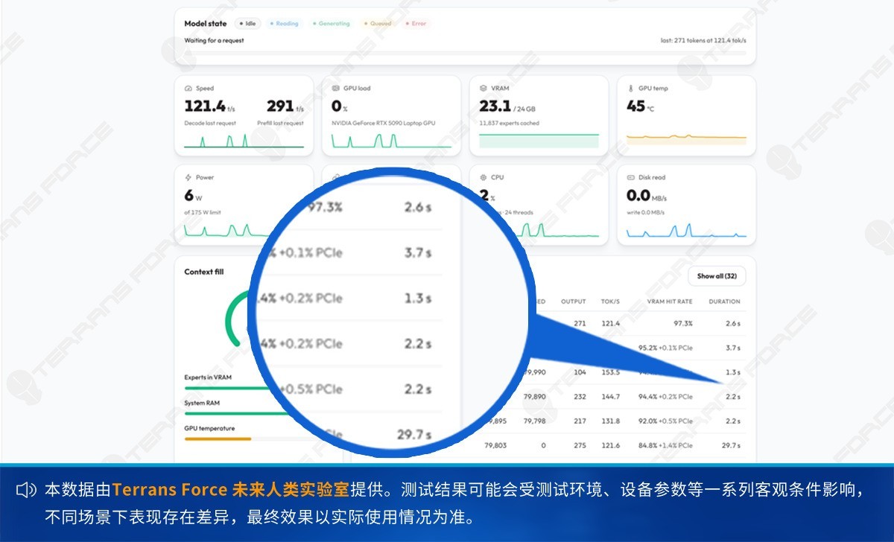This screenshot has height=542, width=894.
Task: Click the '95.2% +0.1% PCIe' table cell
Action: pos(666,348)
